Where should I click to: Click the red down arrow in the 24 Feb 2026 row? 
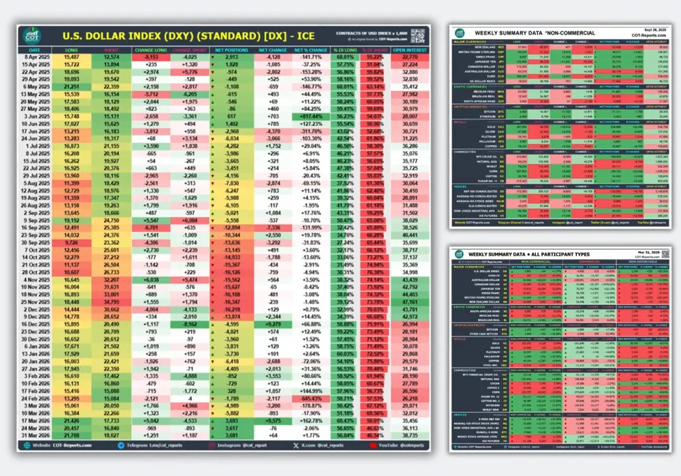pyautogui.click(x=212, y=398)
